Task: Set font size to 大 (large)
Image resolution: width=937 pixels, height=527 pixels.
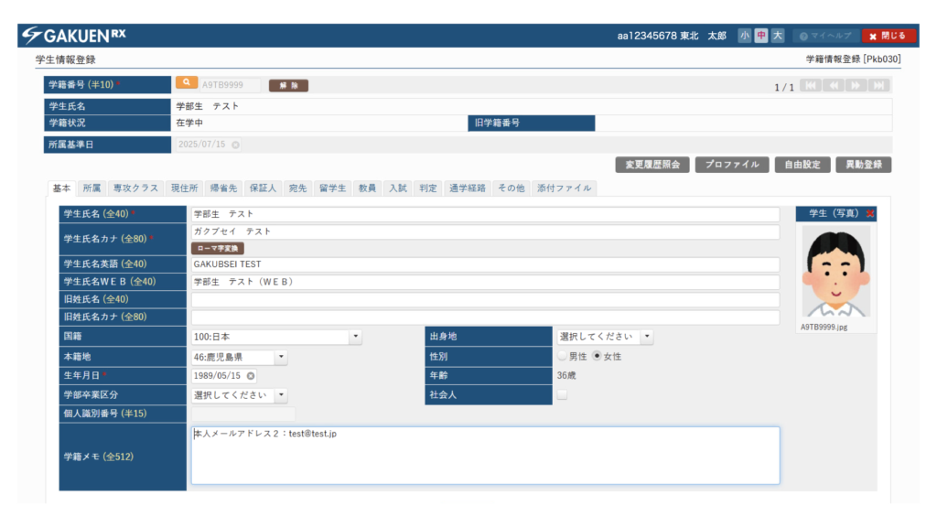Action: coord(777,36)
